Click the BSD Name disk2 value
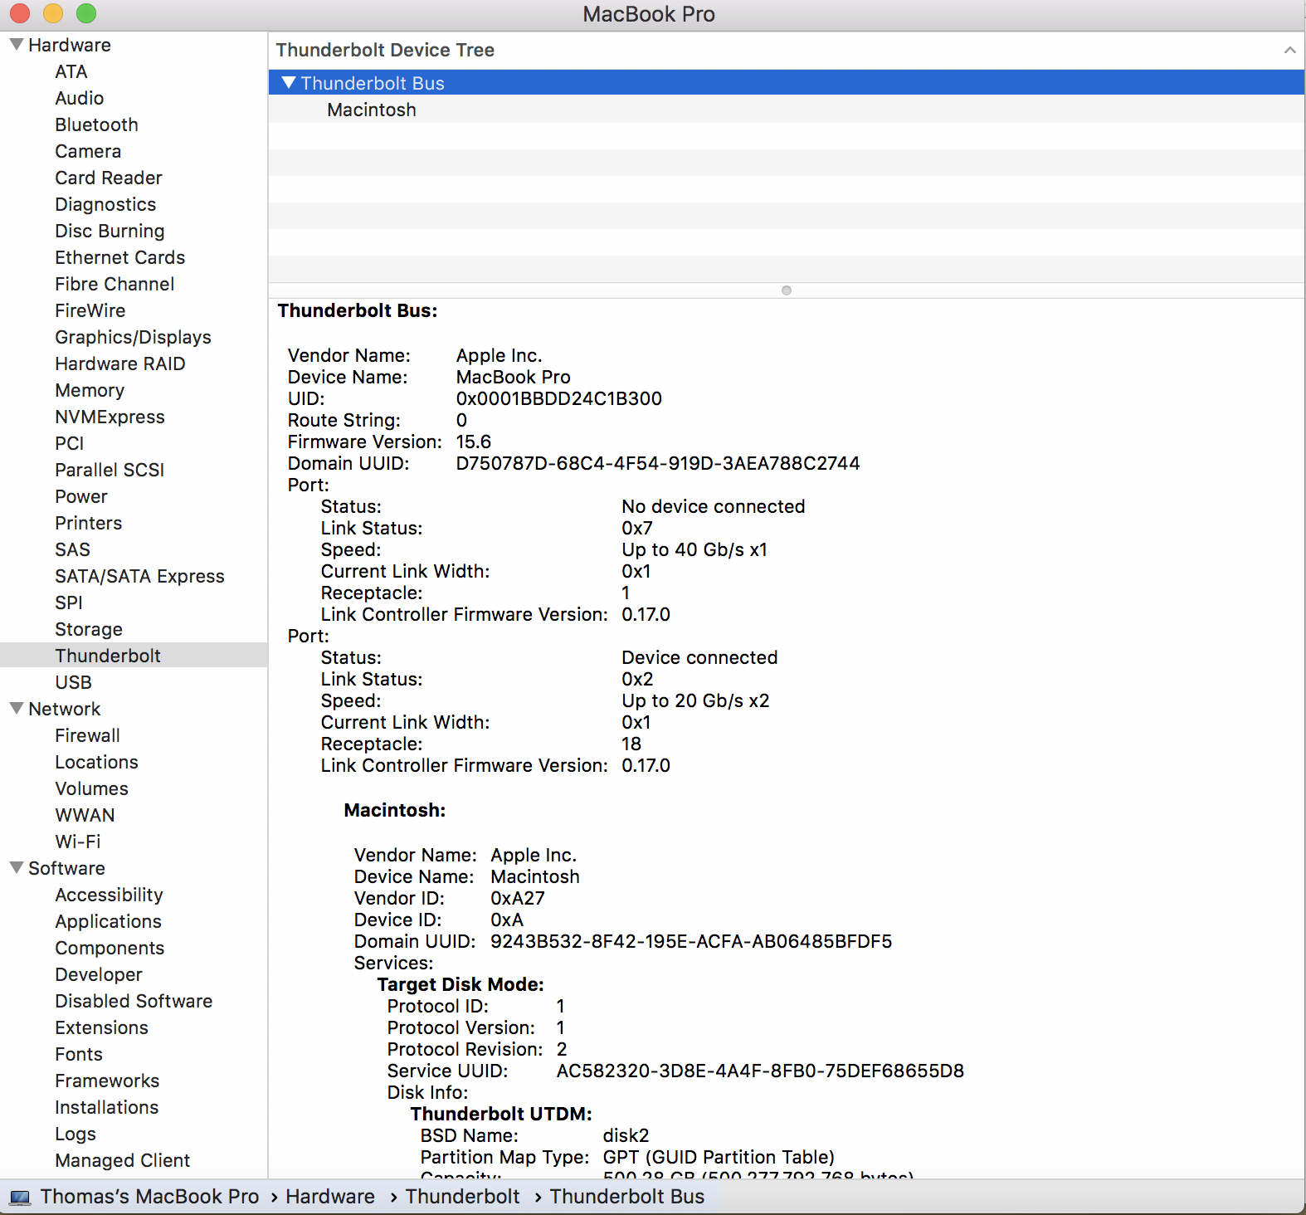This screenshot has width=1306, height=1215. pyautogui.click(x=626, y=1135)
